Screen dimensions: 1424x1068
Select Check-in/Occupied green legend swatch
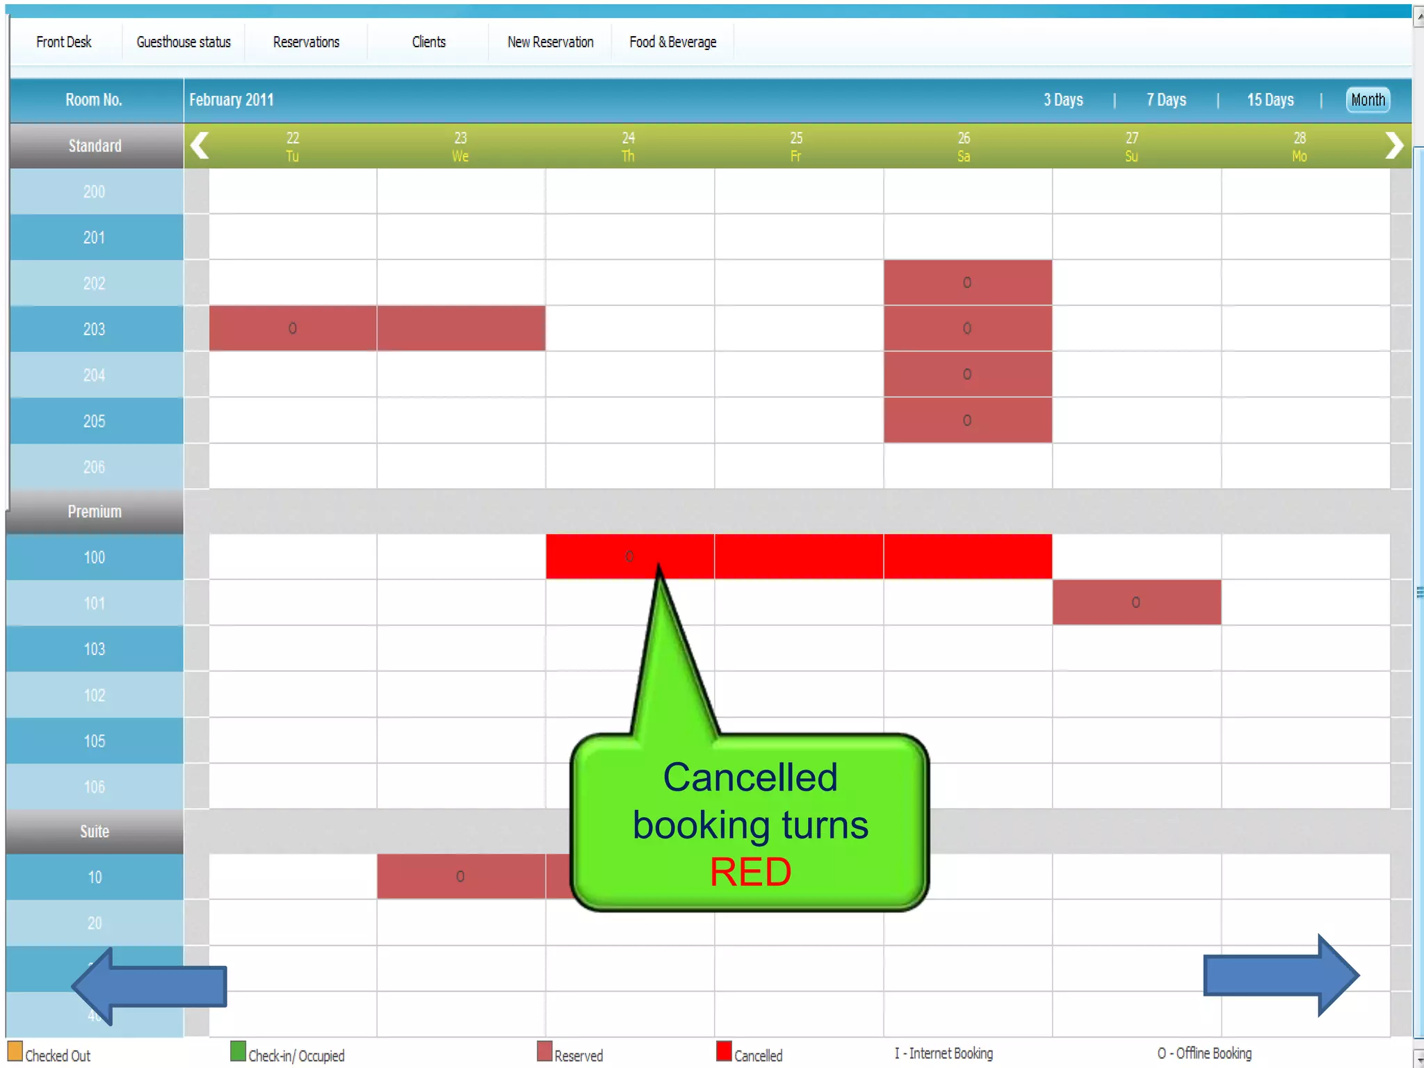click(238, 1051)
